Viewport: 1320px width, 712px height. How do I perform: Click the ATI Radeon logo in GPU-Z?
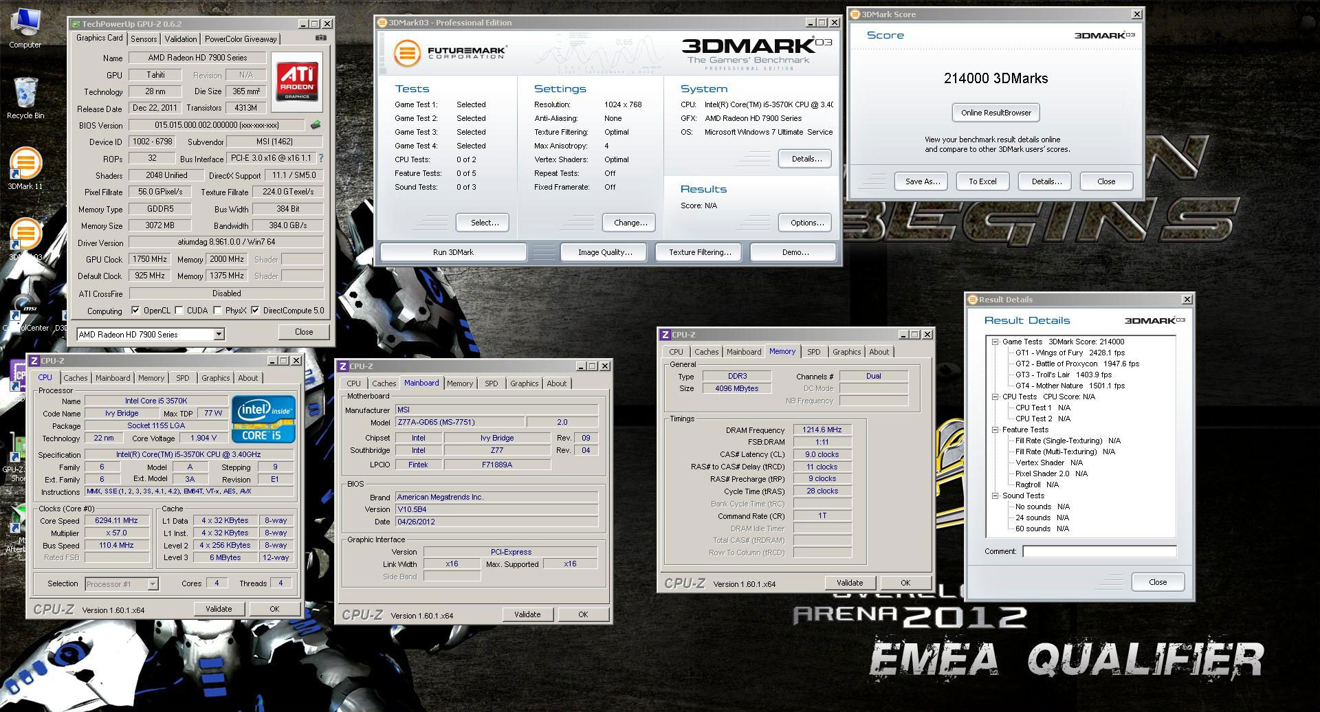pos(297,81)
